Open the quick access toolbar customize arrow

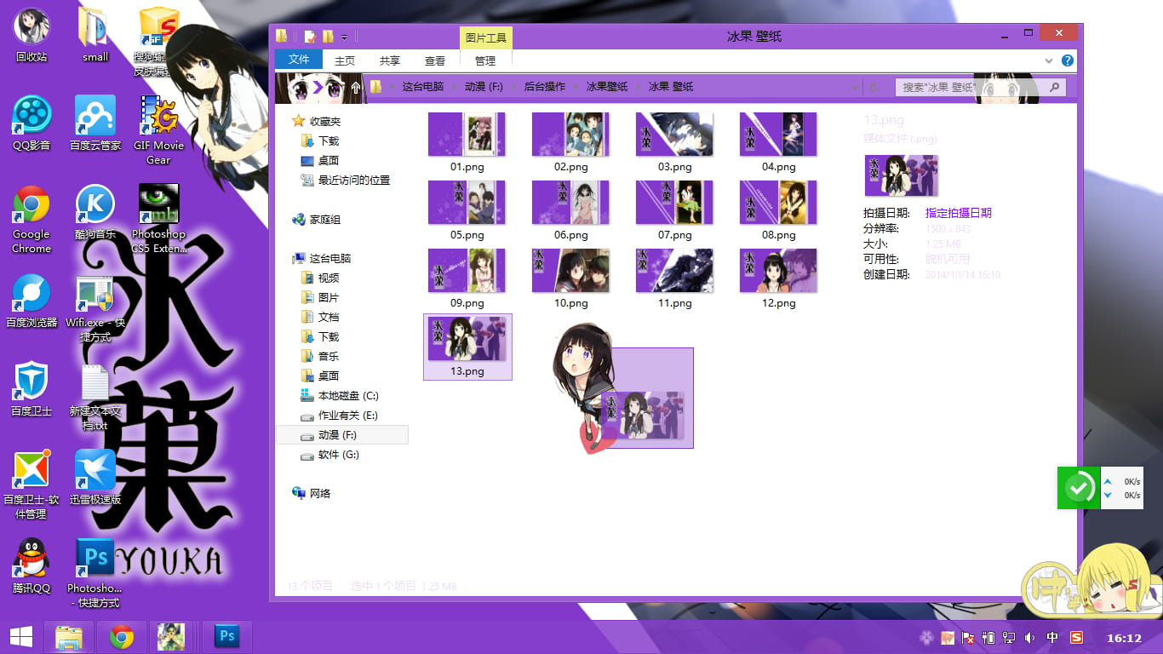344,36
